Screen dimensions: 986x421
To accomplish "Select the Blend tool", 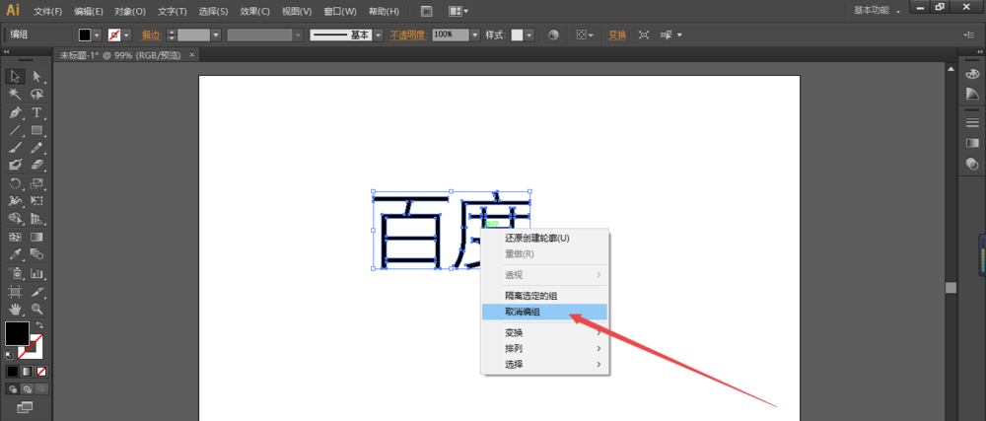I will click(37, 254).
